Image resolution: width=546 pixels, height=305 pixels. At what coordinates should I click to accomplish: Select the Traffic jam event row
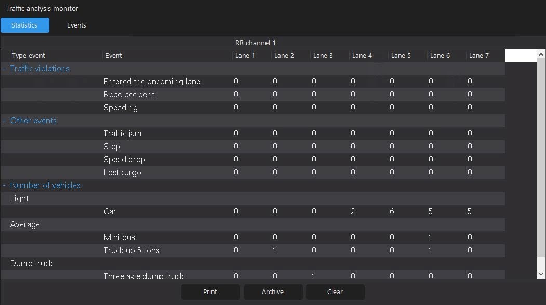(x=123, y=134)
